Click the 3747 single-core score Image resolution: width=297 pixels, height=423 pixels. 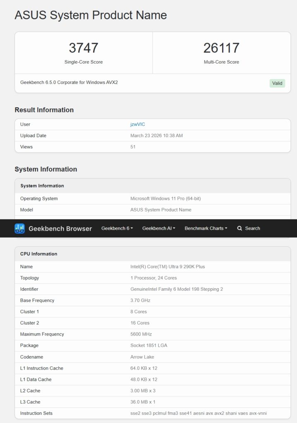84,48
